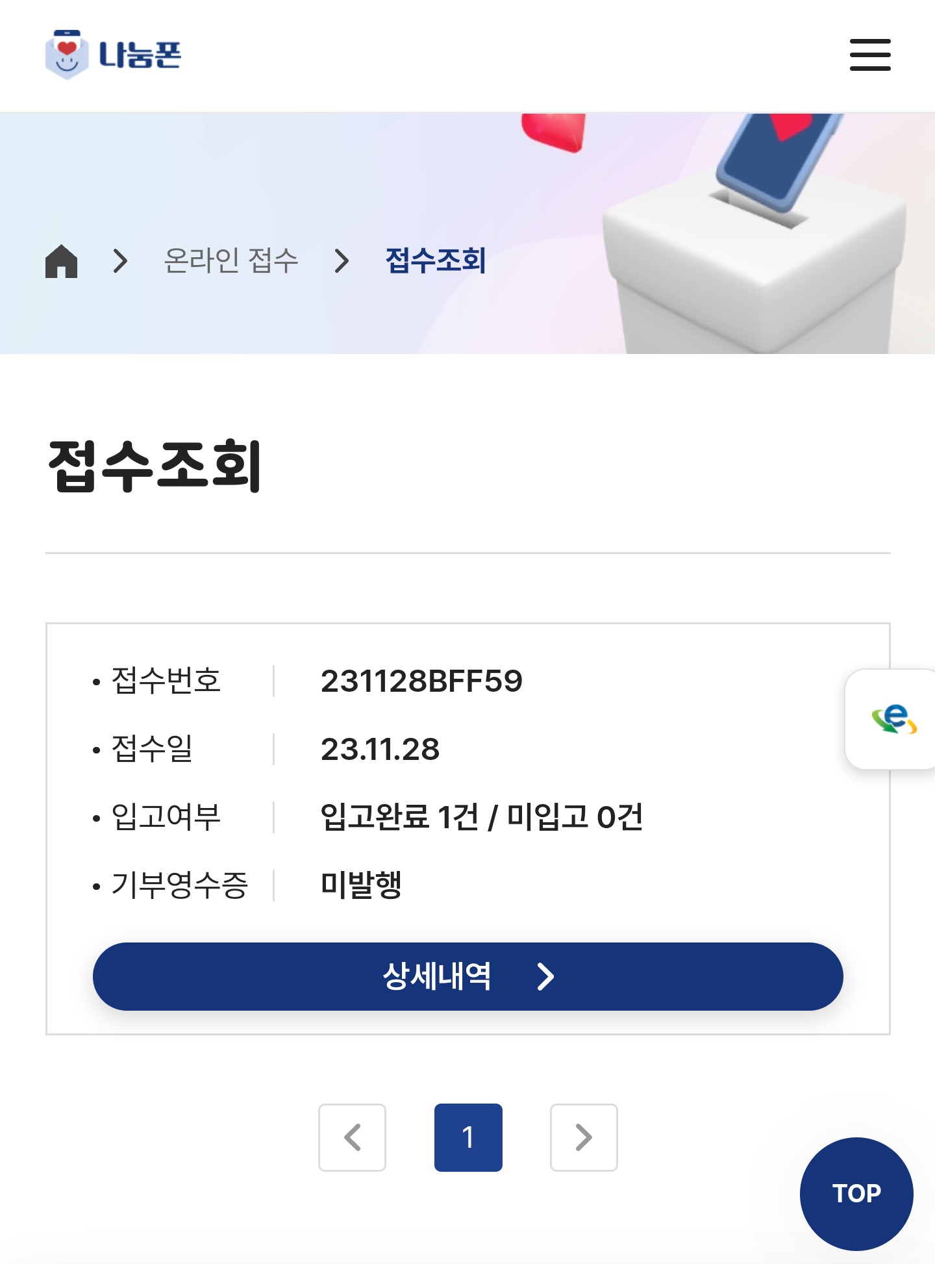Select the 온라인 접수 breadcrumb
This screenshot has width=935, height=1264.
point(231,261)
